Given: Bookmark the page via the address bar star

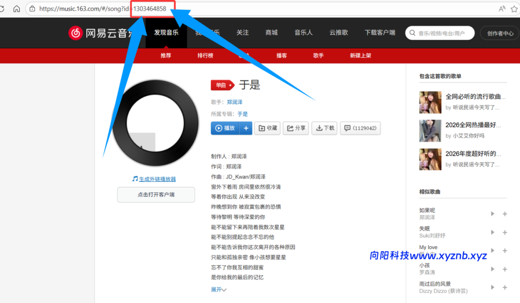Looking at the screenshot, I should 514,9.
